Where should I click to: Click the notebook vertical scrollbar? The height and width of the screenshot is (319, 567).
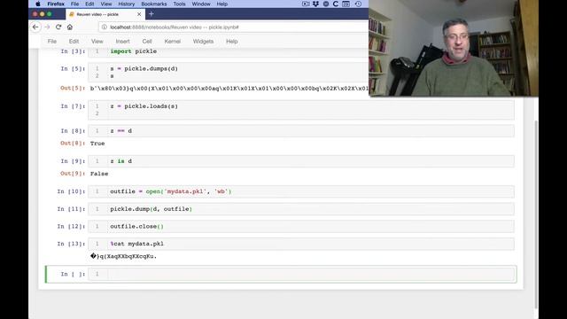pyautogui.click(x=536, y=214)
